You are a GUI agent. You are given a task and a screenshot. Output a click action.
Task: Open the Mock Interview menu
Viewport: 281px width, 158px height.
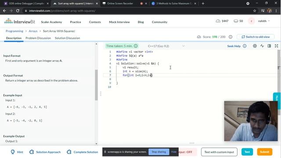[119, 22]
